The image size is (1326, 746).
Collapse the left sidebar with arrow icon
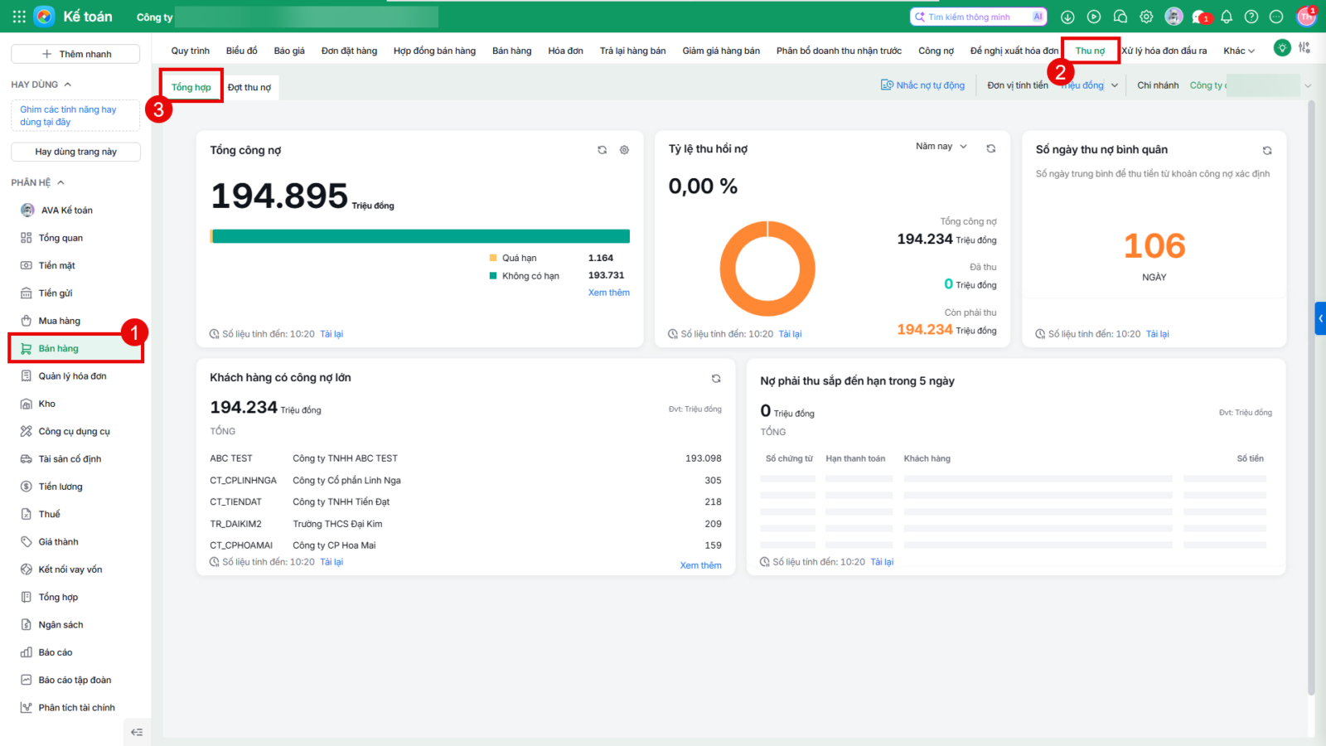tap(137, 732)
